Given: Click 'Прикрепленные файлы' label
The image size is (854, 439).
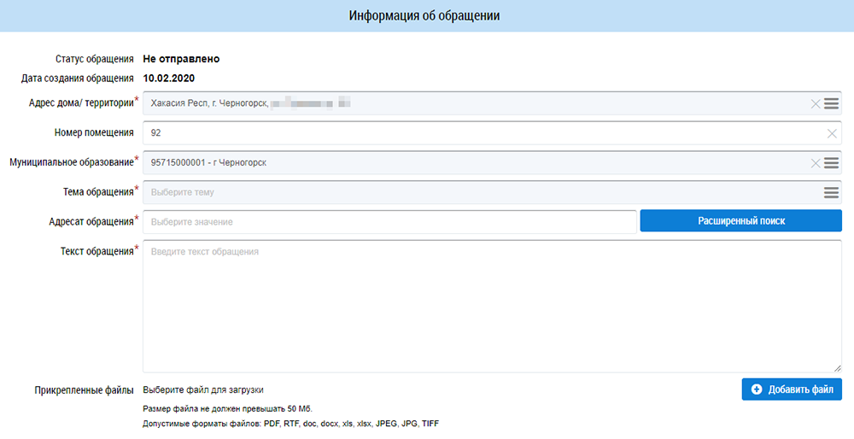Looking at the screenshot, I should [x=84, y=390].
